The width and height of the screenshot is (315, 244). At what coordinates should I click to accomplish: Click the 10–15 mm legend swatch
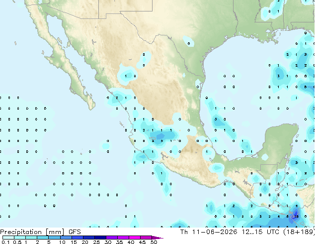(x=66, y=238)
